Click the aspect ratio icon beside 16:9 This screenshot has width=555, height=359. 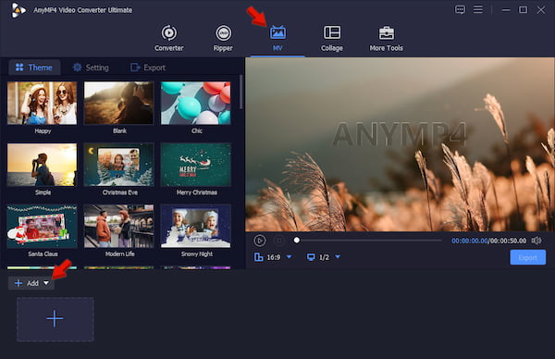[x=259, y=256]
